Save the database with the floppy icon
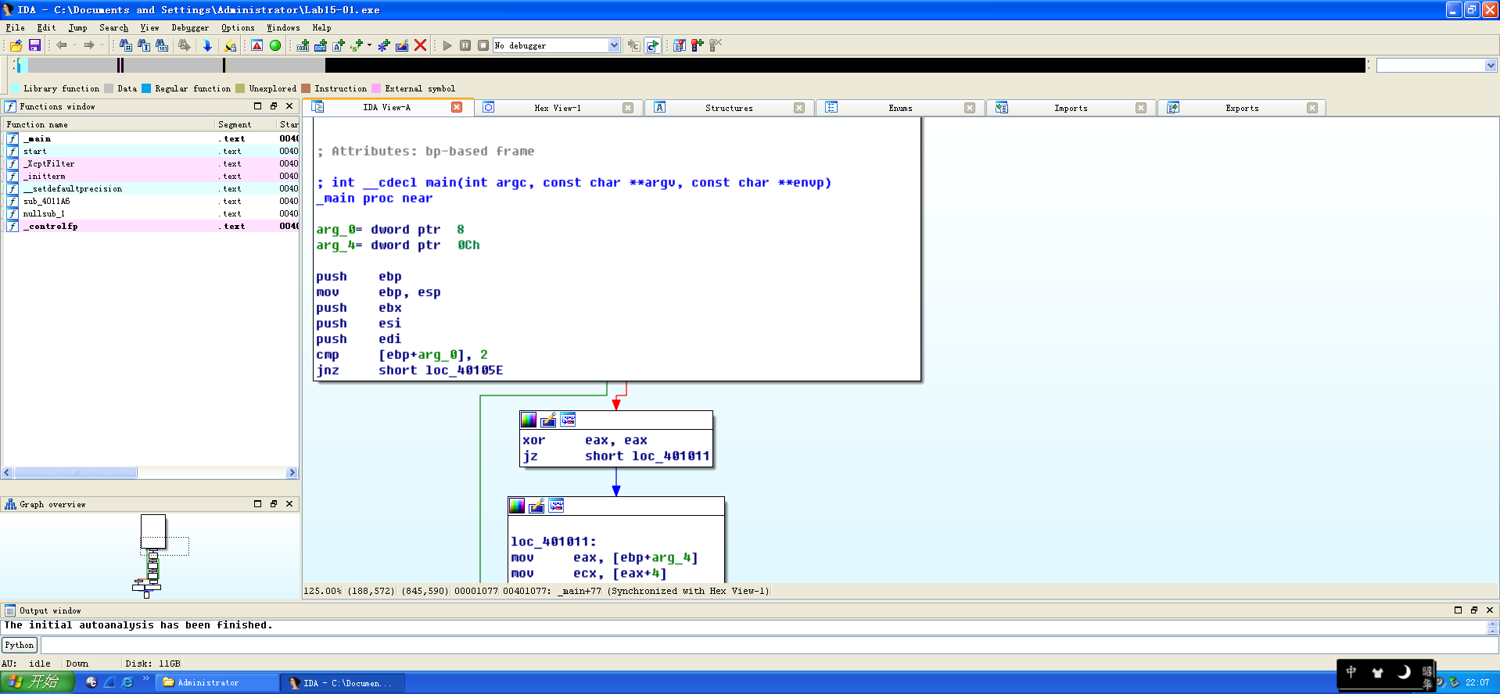Image resolution: width=1500 pixels, height=694 pixels. click(x=34, y=45)
